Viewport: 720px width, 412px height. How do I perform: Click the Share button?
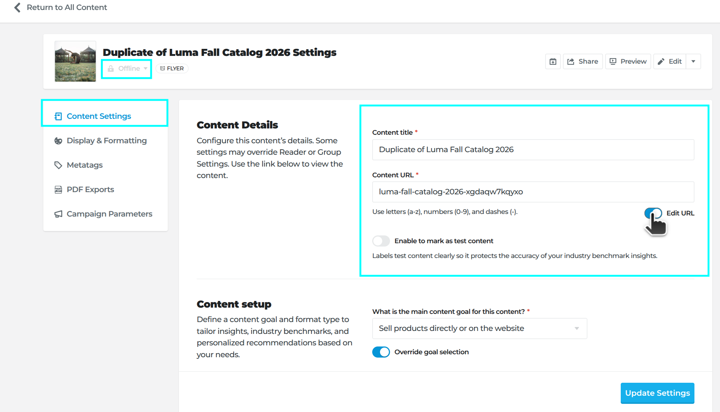pyautogui.click(x=583, y=61)
